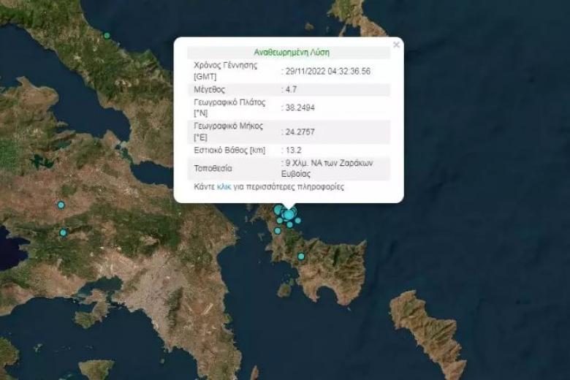570x380 pixels.
Task: Click the 'Μέγεθος' label
Action: [x=210, y=89]
